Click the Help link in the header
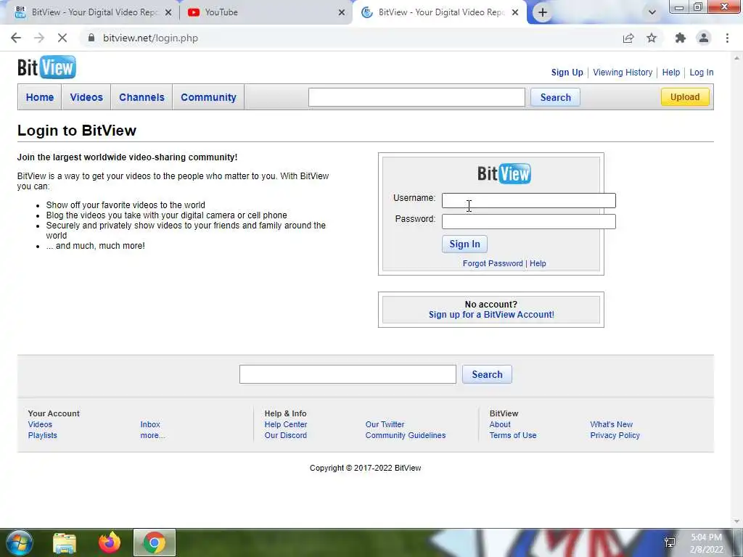 (671, 73)
